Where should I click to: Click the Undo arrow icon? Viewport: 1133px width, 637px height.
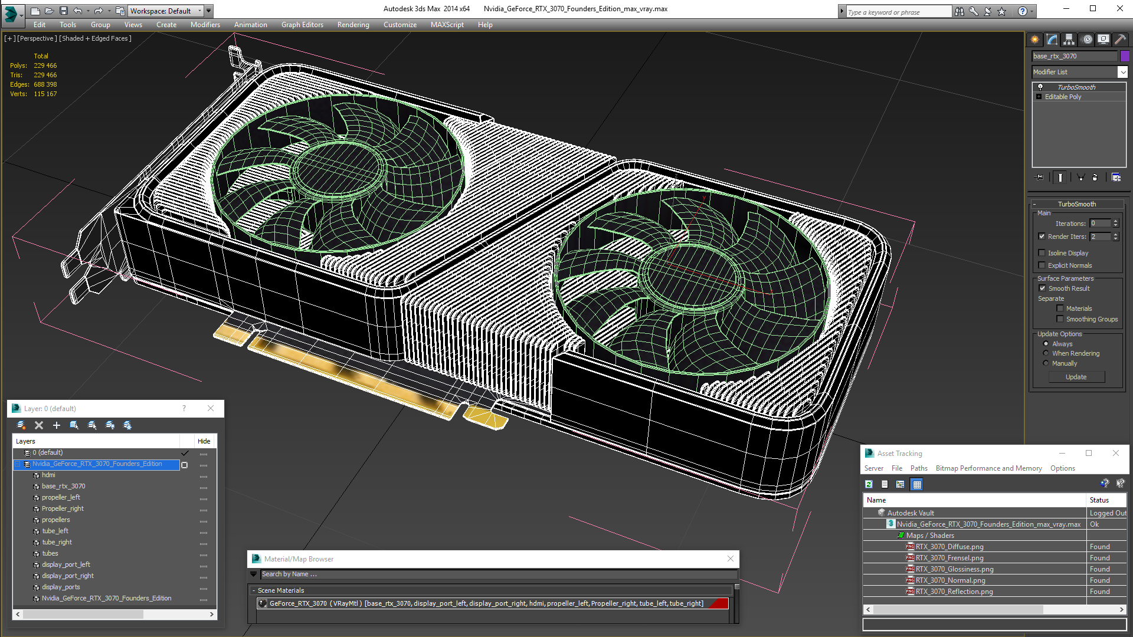tap(78, 11)
